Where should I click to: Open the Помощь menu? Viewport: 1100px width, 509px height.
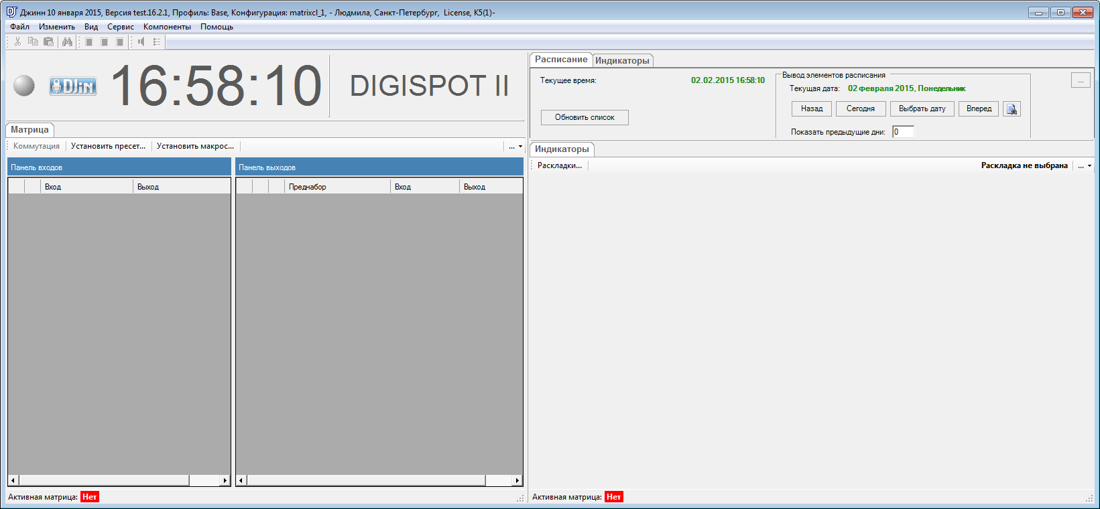[217, 27]
